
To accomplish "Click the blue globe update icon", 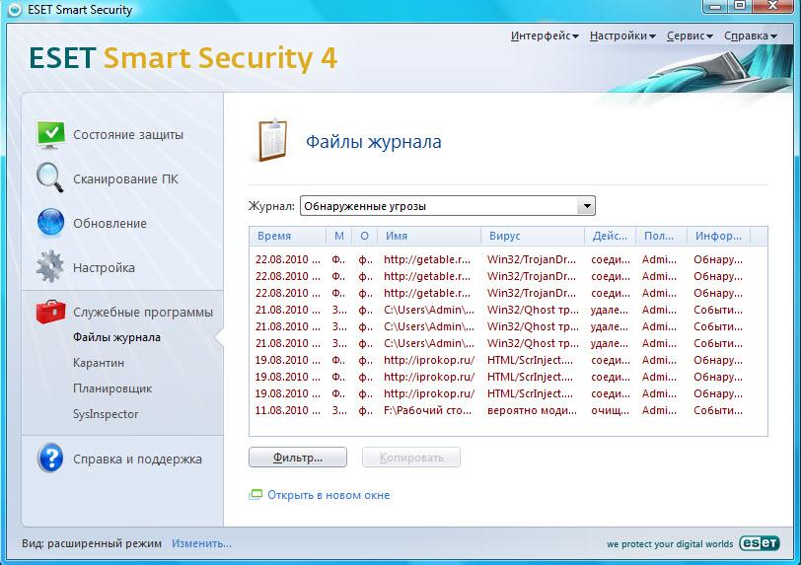I will tap(50, 222).
